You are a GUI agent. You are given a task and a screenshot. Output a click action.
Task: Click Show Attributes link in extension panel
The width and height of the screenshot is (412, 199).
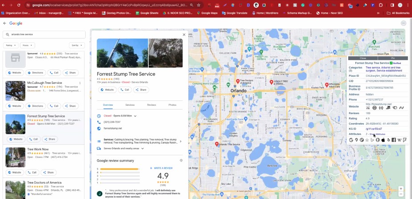click(377, 134)
